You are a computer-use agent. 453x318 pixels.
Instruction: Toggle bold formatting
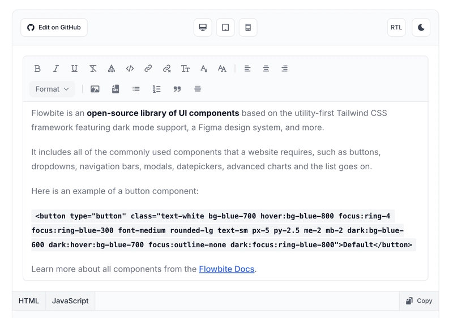pyautogui.click(x=37, y=68)
